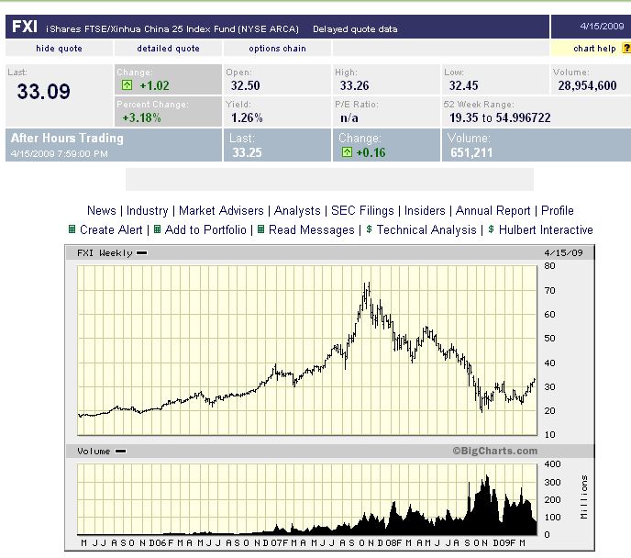Open Technical Analysis link
The height and width of the screenshot is (558, 631).
coord(426,229)
